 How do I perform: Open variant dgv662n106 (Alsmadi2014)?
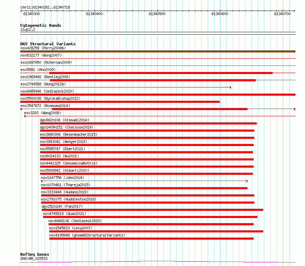pyautogui.click(x=64, y=120)
